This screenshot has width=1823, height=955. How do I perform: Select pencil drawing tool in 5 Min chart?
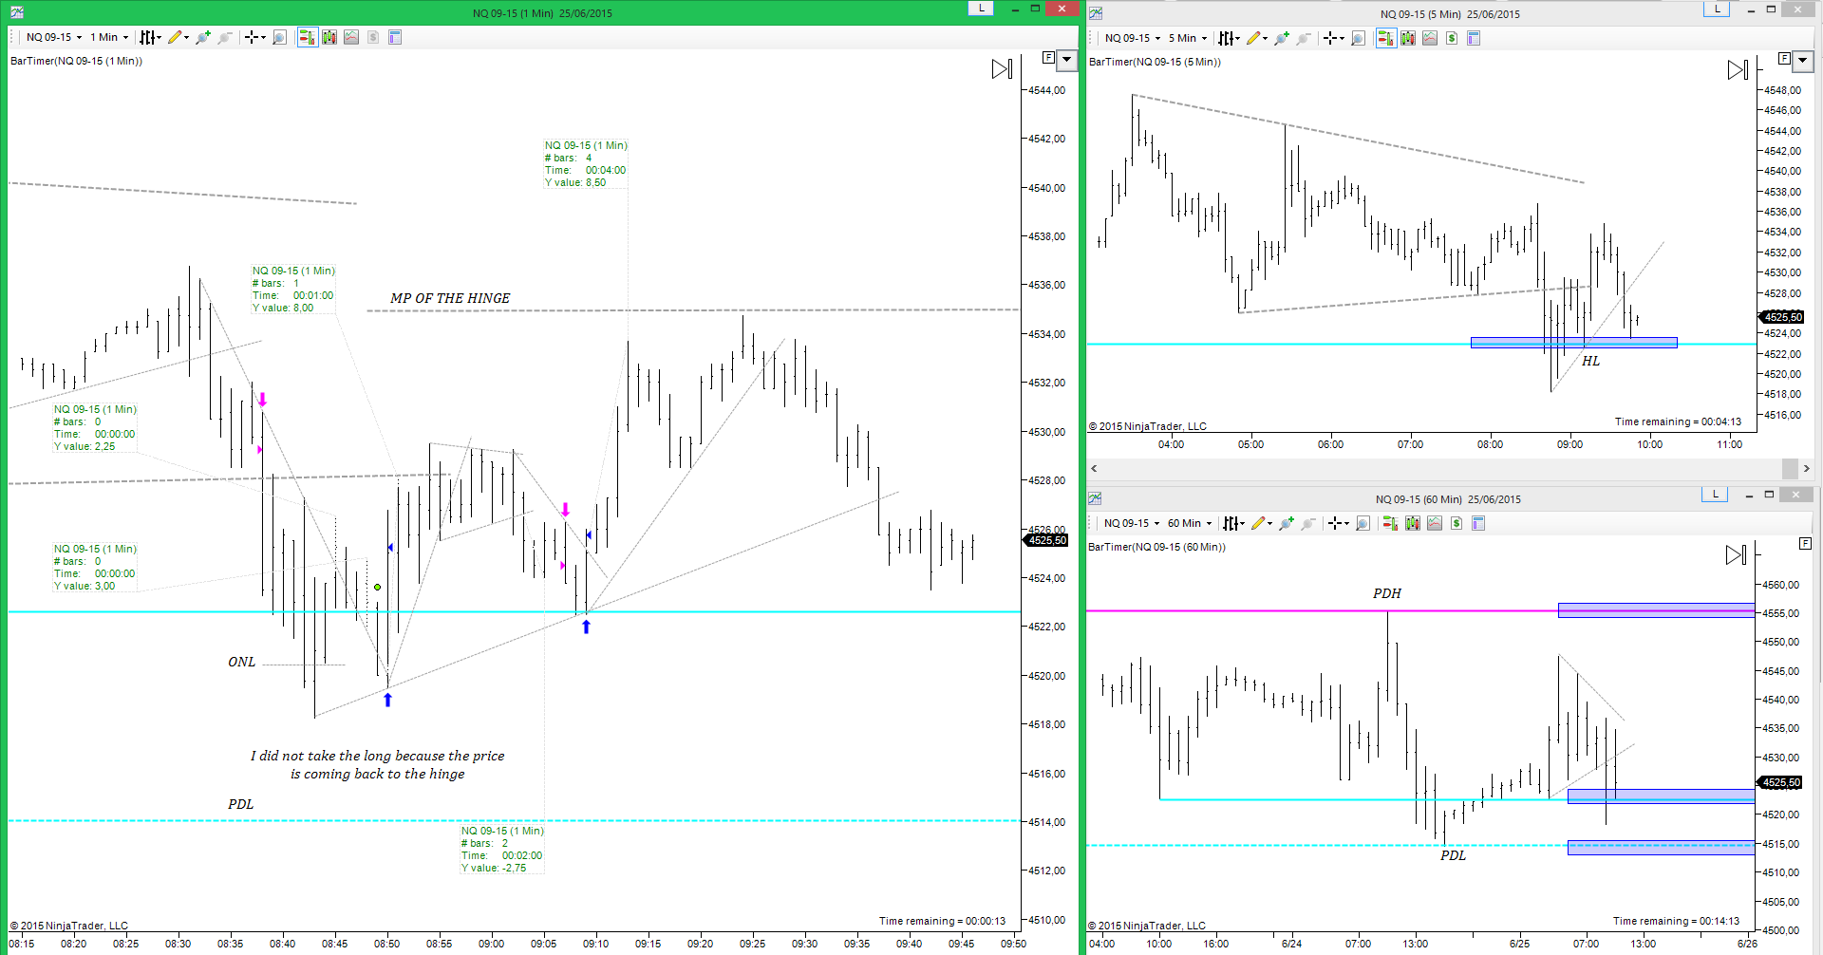[1253, 38]
